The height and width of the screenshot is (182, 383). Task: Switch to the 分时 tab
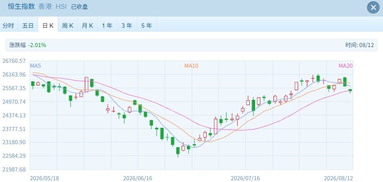(x=8, y=25)
